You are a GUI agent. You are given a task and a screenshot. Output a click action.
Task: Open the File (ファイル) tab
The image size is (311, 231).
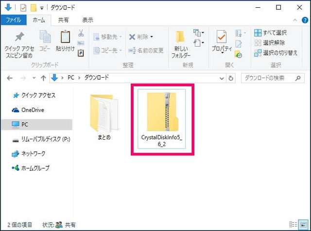click(13, 20)
